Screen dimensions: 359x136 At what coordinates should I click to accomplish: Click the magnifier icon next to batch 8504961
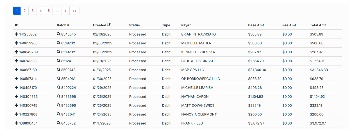58,79
